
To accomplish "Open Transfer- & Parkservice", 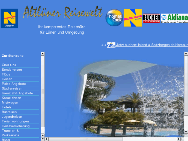I will (11, 133).
